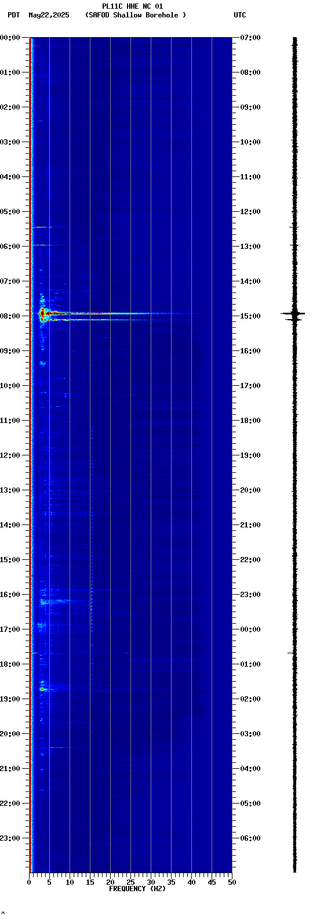This screenshot has height=919, width=320.
Task: Click the PDT timezone label
Action: [14, 15]
